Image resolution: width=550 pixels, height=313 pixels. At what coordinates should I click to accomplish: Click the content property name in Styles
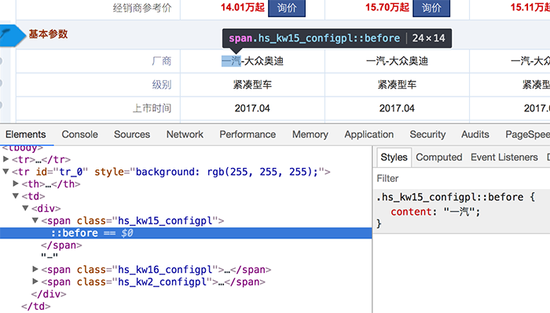coord(411,212)
